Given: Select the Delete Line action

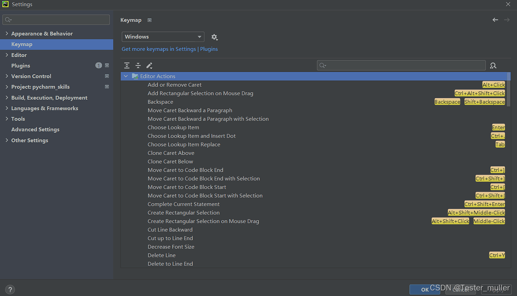Looking at the screenshot, I should point(162,255).
